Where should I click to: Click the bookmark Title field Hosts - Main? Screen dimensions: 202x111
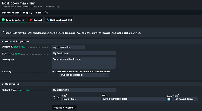[x=81, y=99]
